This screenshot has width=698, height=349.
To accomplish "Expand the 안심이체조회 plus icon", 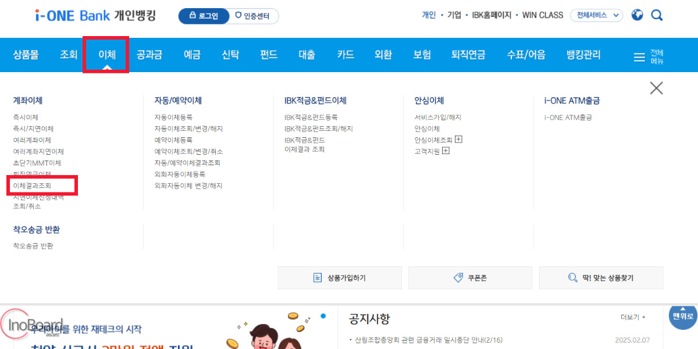I will (458, 140).
